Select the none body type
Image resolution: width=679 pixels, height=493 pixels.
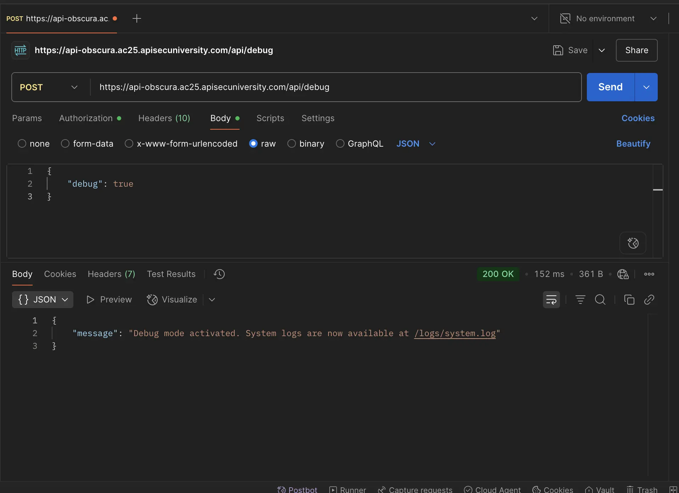22,143
